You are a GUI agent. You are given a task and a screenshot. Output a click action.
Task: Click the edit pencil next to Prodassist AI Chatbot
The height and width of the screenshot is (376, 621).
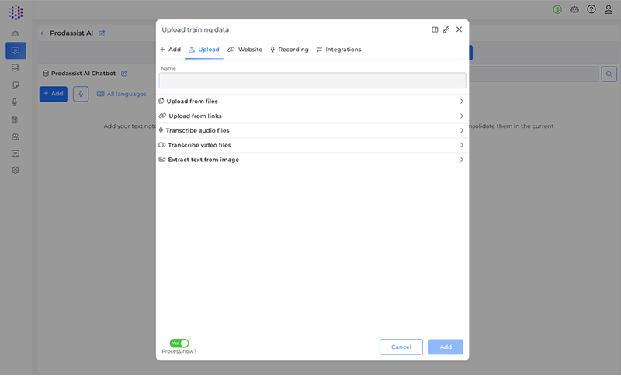124,74
